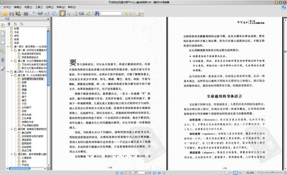Screen dimensions: 287x175
Task: Click the previous view back arrow
Action: coord(159,173)
